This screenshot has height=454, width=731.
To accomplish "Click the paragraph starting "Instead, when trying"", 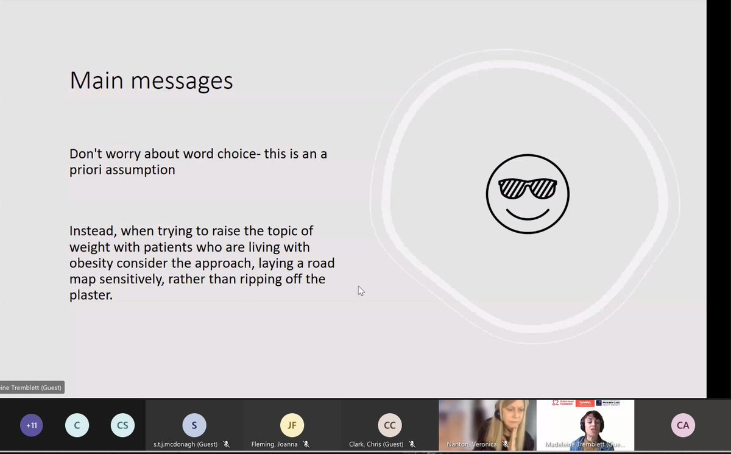I will (x=202, y=263).
